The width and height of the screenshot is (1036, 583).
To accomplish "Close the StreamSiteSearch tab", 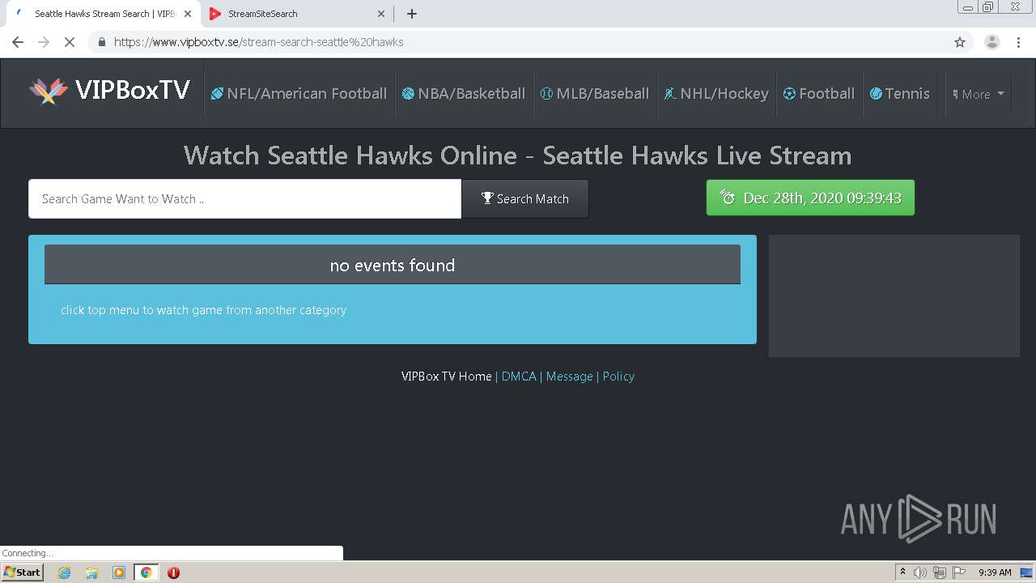I will [x=381, y=14].
